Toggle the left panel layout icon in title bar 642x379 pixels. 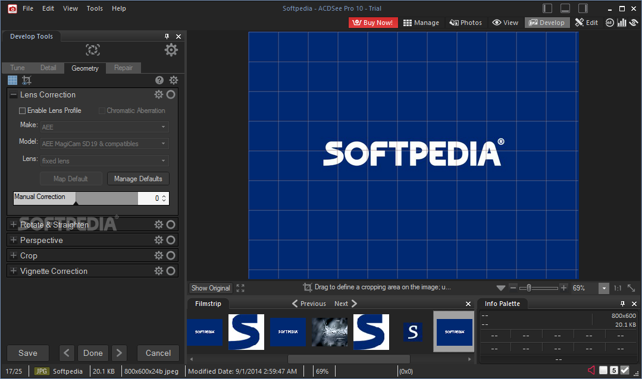pyautogui.click(x=547, y=8)
